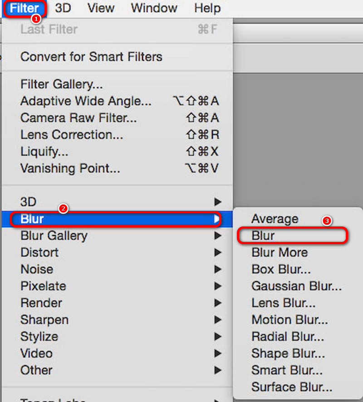363x402 pixels.
Task: Open Gaussian Blur dialog
Action: [296, 286]
